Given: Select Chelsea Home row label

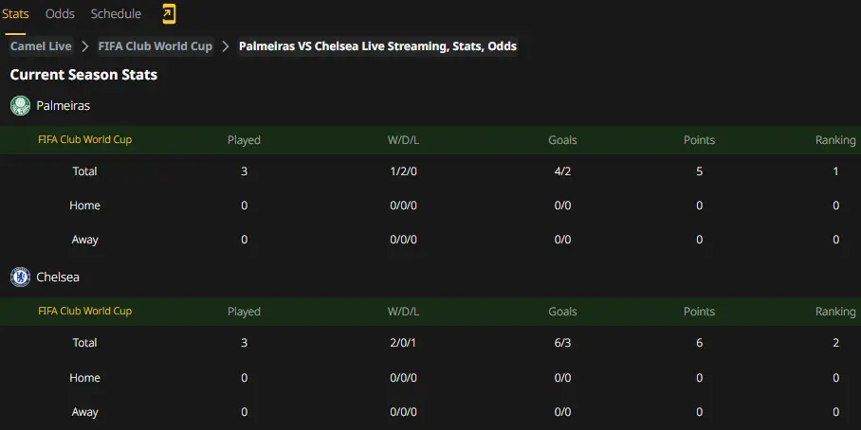Looking at the screenshot, I should (x=84, y=377).
